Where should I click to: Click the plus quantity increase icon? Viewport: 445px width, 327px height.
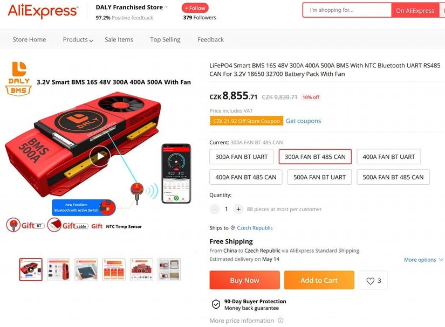point(238,209)
